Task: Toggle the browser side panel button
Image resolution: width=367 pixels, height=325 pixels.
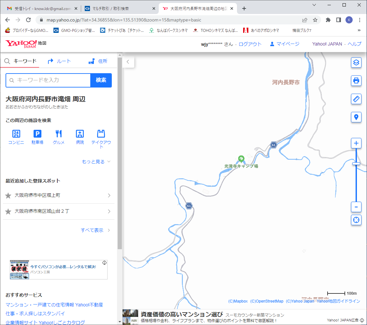Action: [x=338, y=20]
